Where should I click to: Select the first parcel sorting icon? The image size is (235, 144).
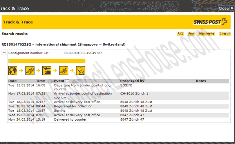click(x=30, y=71)
